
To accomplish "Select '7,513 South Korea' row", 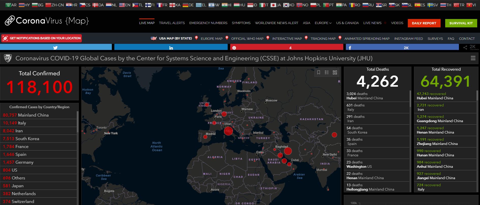I will pyautogui.click(x=38, y=139).
